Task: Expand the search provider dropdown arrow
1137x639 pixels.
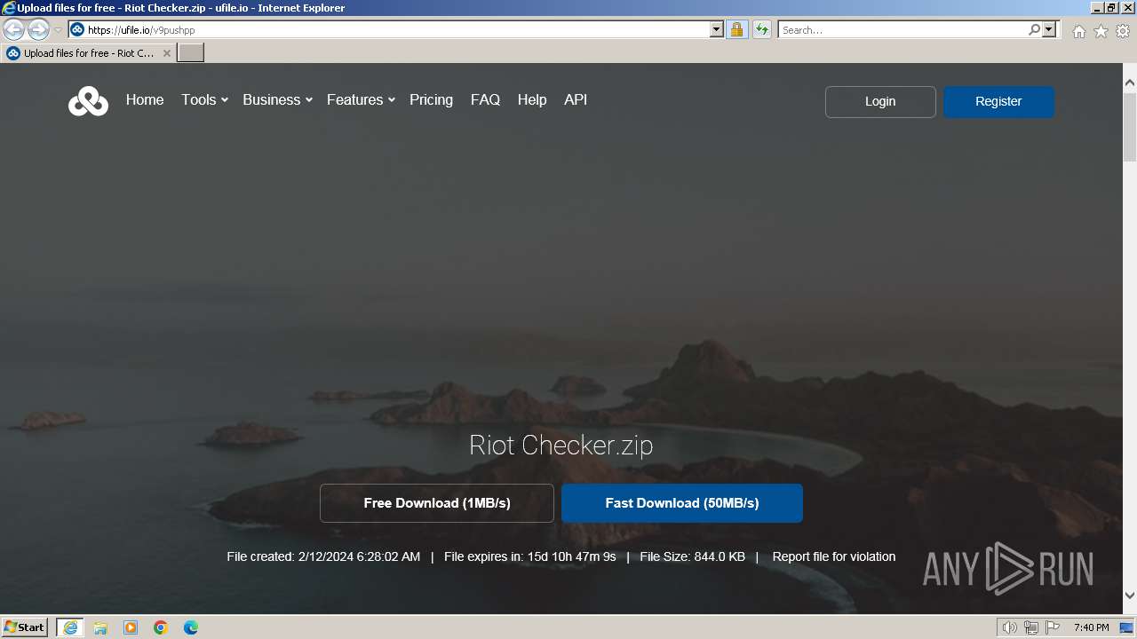Action: click(1049, 29)
